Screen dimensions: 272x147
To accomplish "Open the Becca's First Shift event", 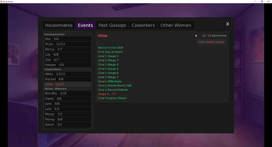I will coord(110,48).
